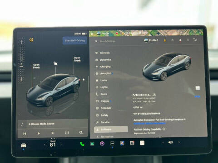The image size is (218, 163).
Task: Tap info icon next to Full Self Driving Capability
Action: (x=164, y=129)
